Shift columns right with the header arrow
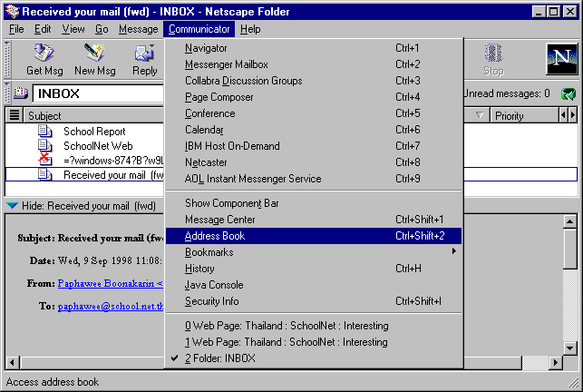Viewport: 583px width, 392px height. click(x=573, y=115)
